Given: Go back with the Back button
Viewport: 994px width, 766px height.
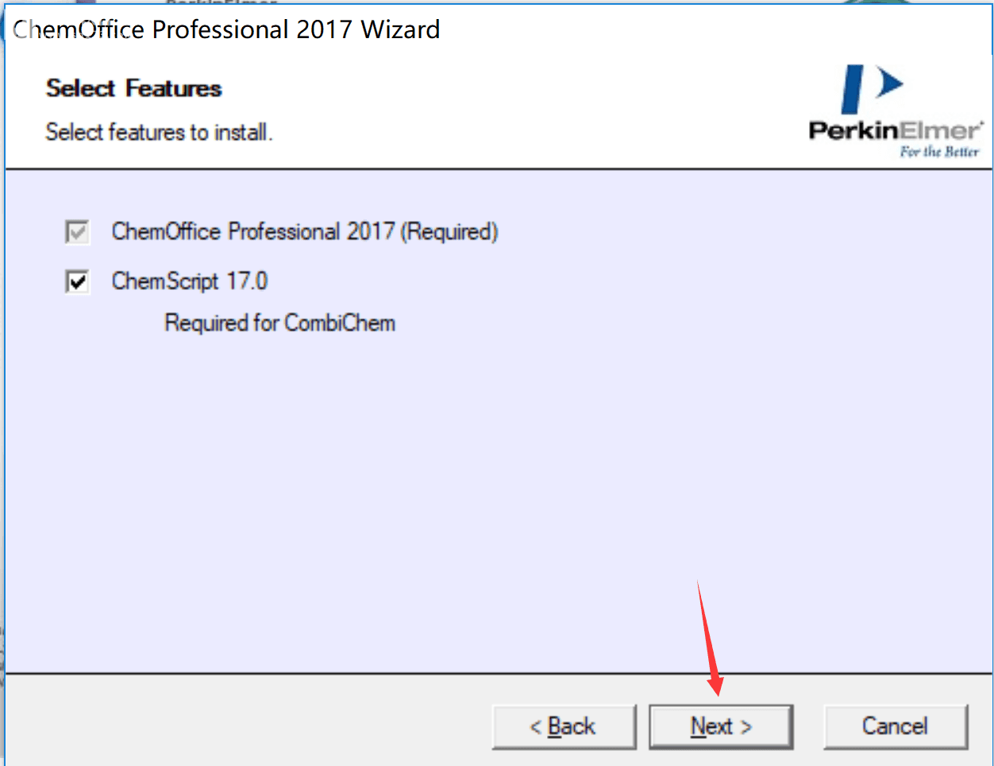Looking at the screenshot, I should point(564,726).
